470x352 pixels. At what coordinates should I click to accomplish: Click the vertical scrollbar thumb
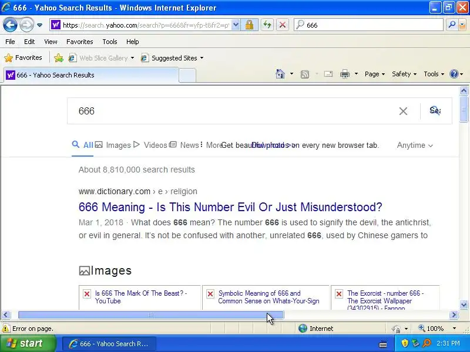coord(464,109)
